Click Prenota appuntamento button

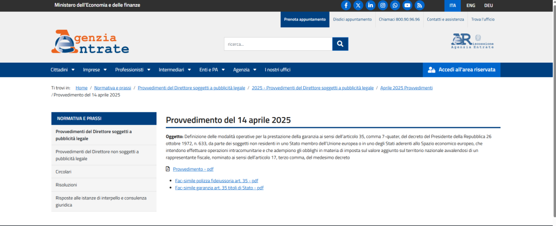[305, 20]
